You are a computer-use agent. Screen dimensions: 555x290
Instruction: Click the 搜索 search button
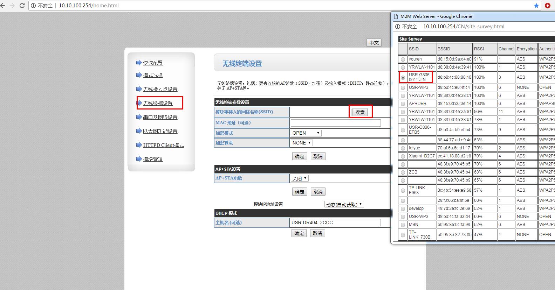tap(360, 112)
